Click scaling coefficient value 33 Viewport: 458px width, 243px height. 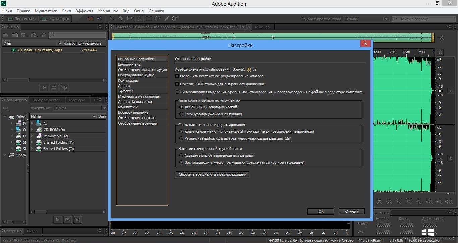tap(249, 69)
